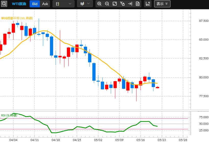Expand the 表示 display menu
The width and height of the screenshot is (209, 142).
click(162, 4)
